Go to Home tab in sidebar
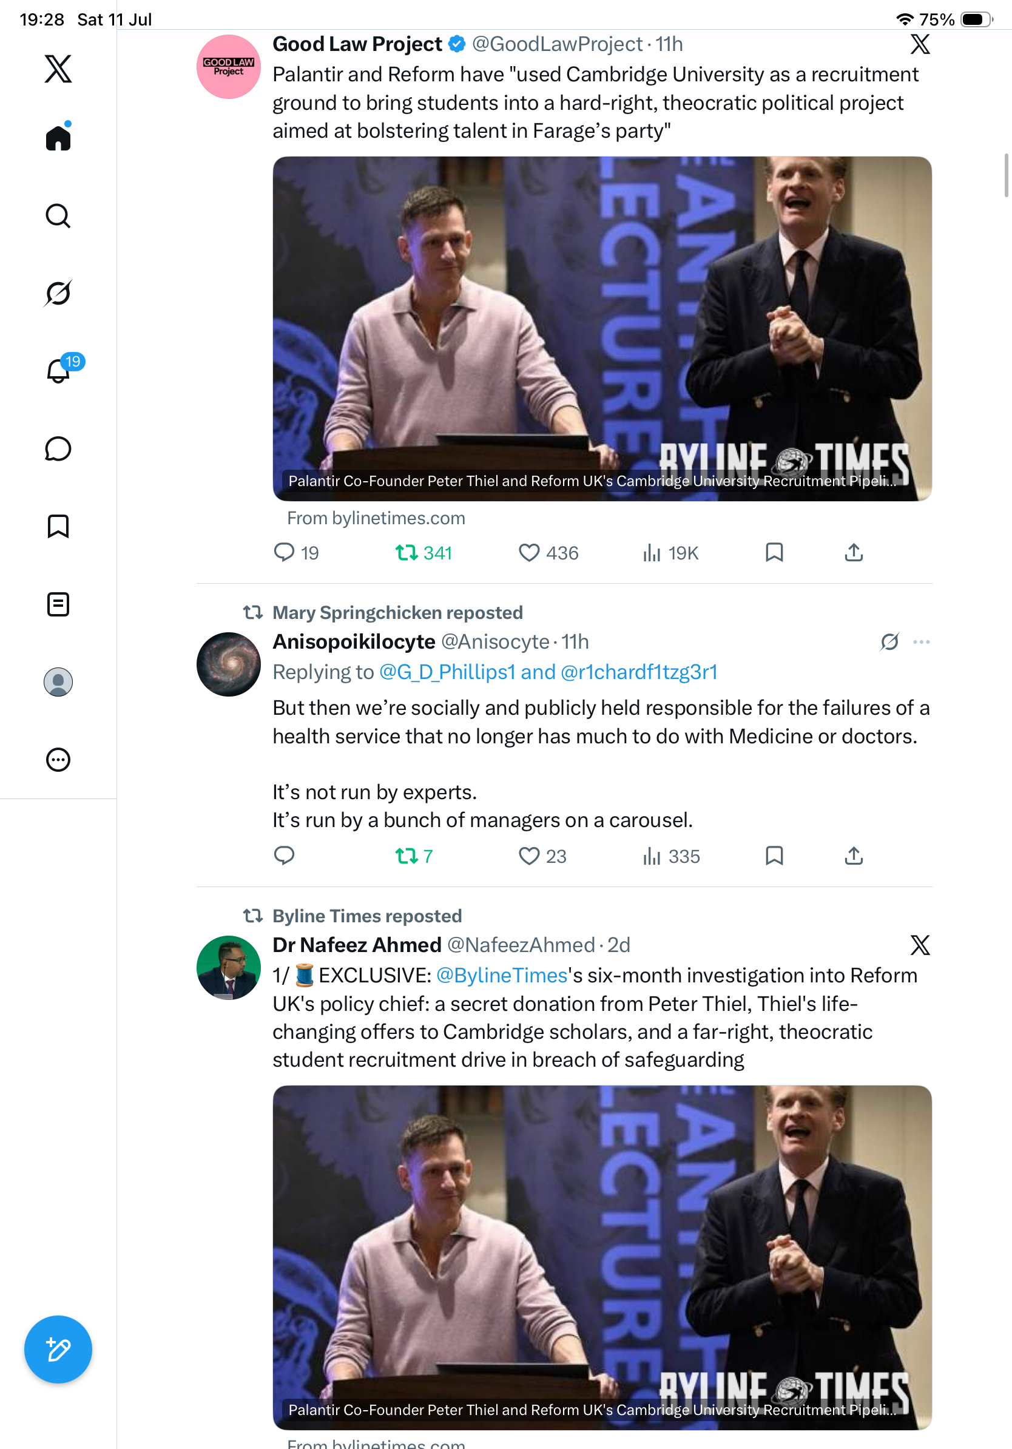The width and height of the screenshot is (1012, 1449). click(58, 137)
